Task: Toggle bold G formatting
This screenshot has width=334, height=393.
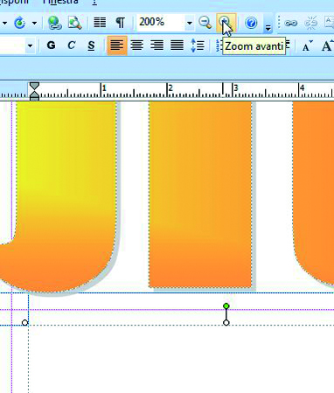Action: 52,46
